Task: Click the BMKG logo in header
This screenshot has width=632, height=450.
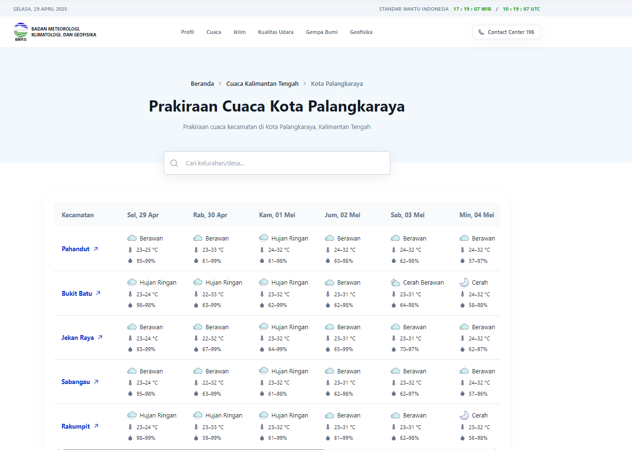Action: [21, 32]
